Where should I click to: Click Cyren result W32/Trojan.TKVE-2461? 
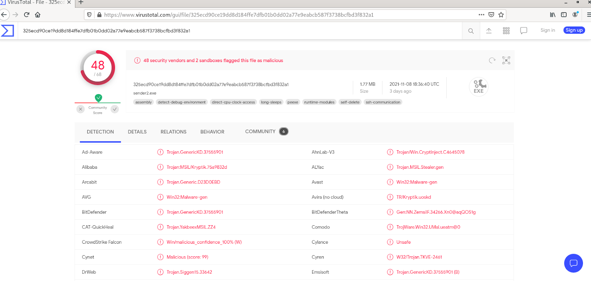coord(419,257)
